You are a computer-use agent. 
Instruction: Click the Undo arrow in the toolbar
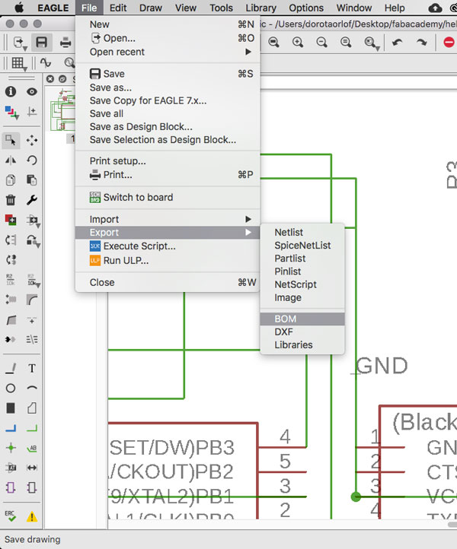click(397, 43)
